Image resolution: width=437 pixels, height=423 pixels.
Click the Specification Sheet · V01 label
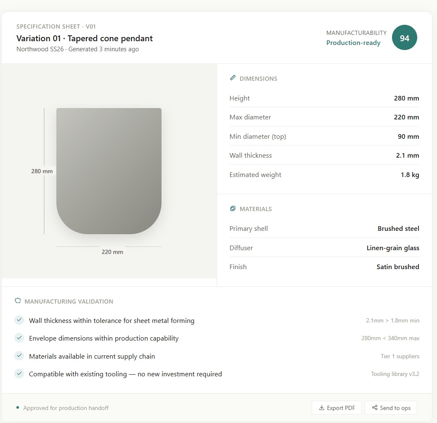tap(56, 26)
